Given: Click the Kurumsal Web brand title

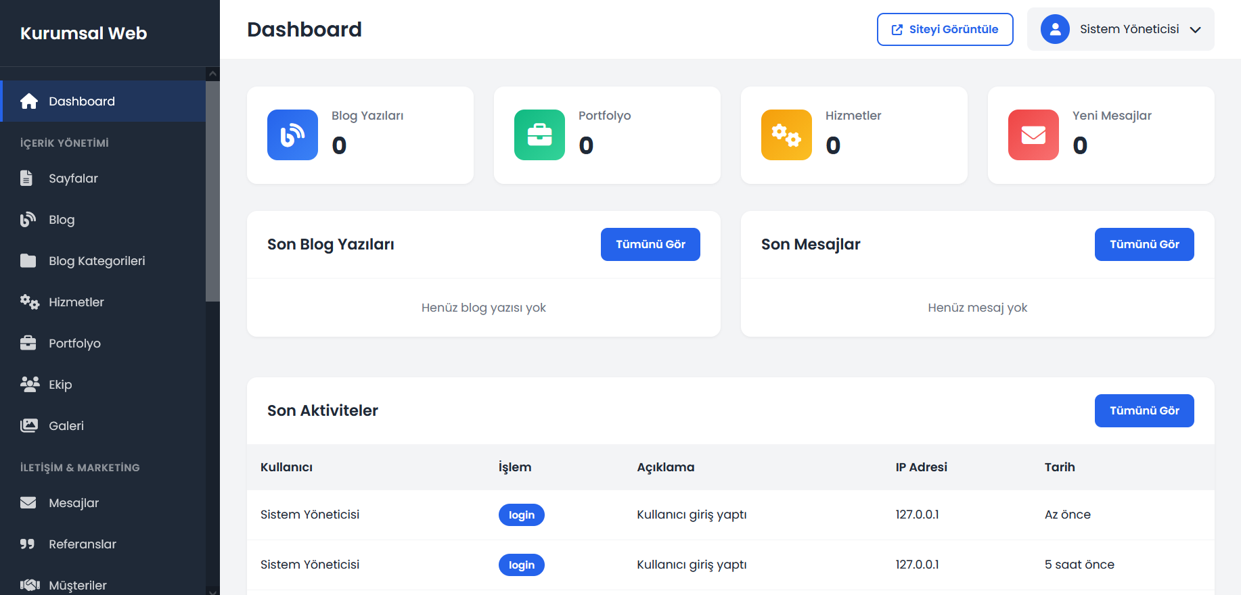Looking at the screenshot, I should pyautogui.click(x=84, y=33).
